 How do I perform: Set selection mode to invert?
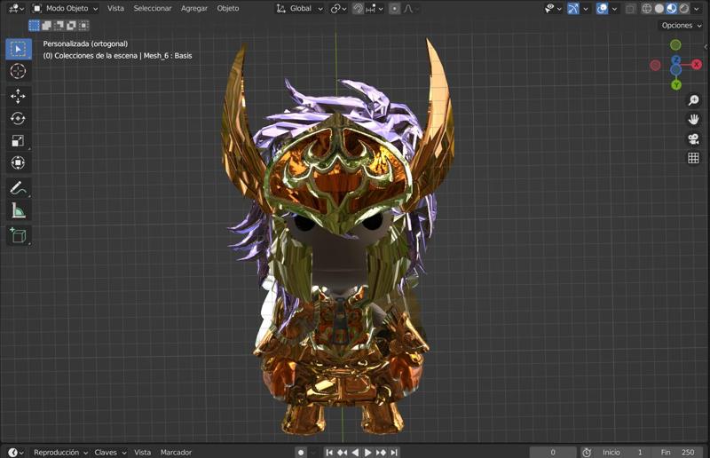click(x=71, y=26)
